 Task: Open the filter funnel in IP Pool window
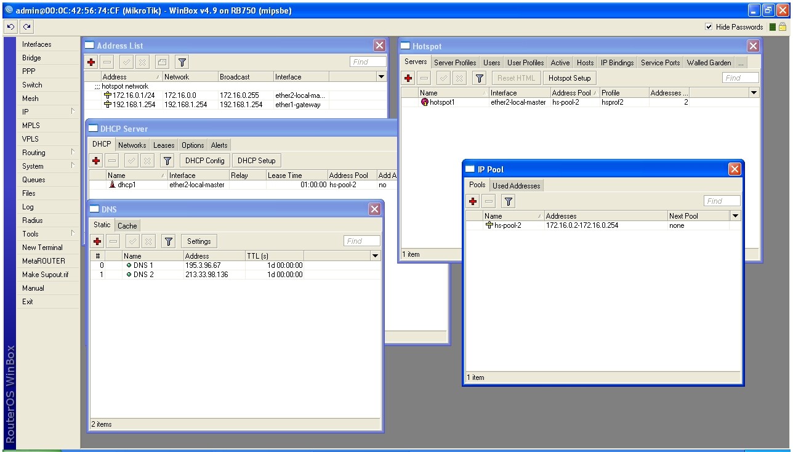[508, 201]
